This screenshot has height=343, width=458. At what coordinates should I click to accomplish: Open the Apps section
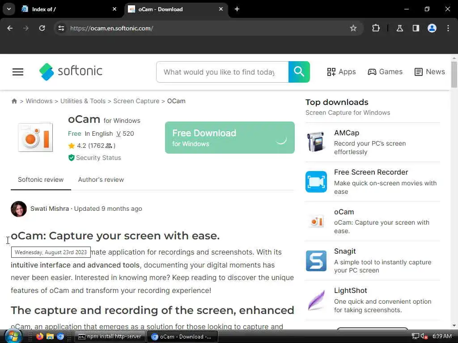[341, 72]
